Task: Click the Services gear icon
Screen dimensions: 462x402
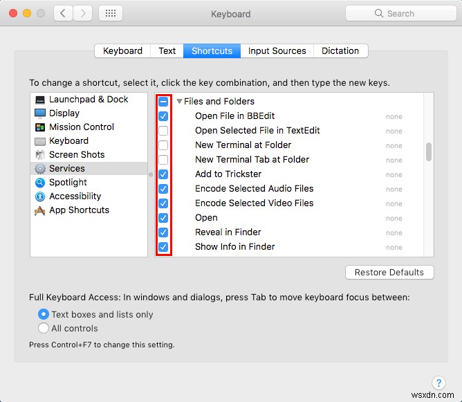Action: click(40, 169)
